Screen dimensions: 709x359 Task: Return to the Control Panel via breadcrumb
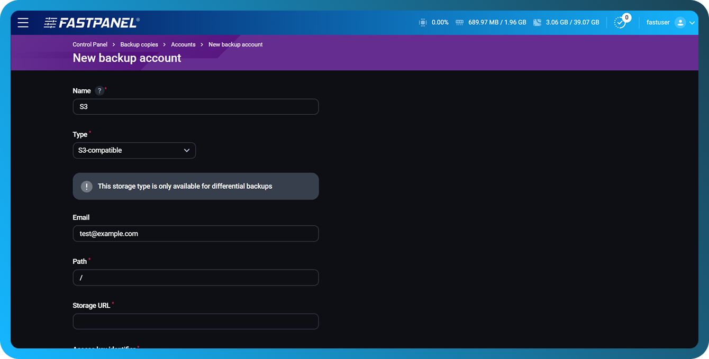(89, 44)
